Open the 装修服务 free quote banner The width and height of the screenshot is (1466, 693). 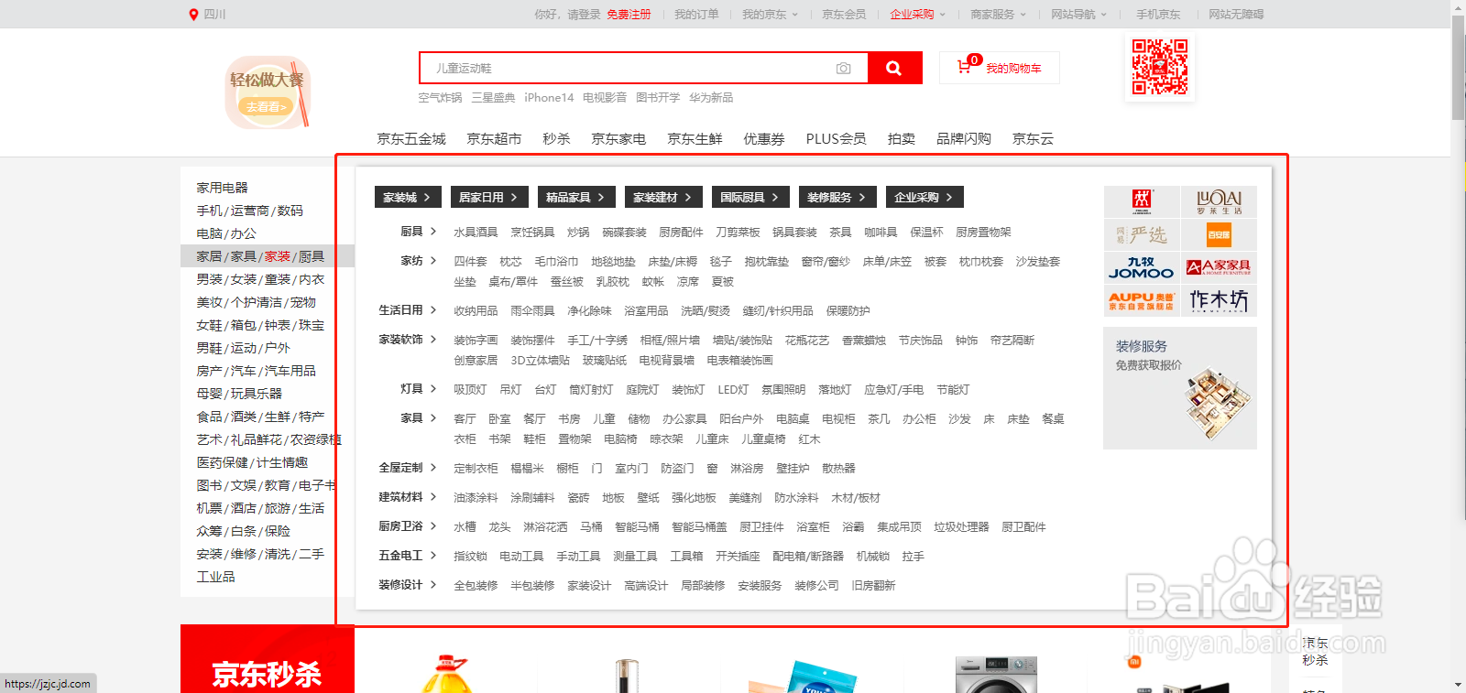1180,388
